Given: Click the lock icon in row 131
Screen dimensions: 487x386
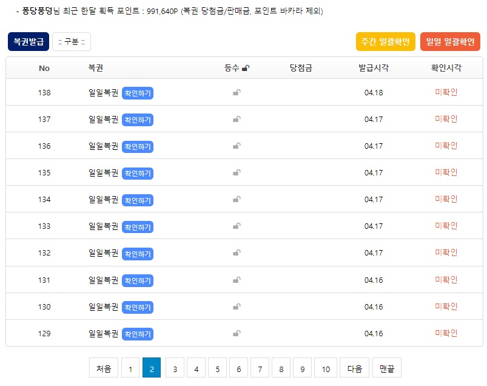Looking at the screenshot, I should coord(237,280).
